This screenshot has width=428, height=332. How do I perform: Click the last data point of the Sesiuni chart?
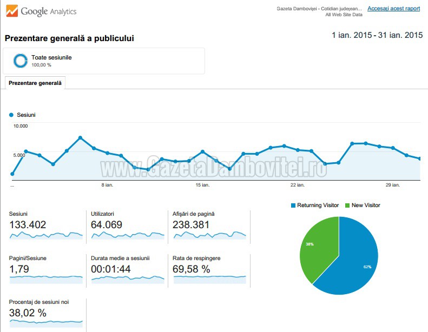pyautogui.click(x=420, y=158)
